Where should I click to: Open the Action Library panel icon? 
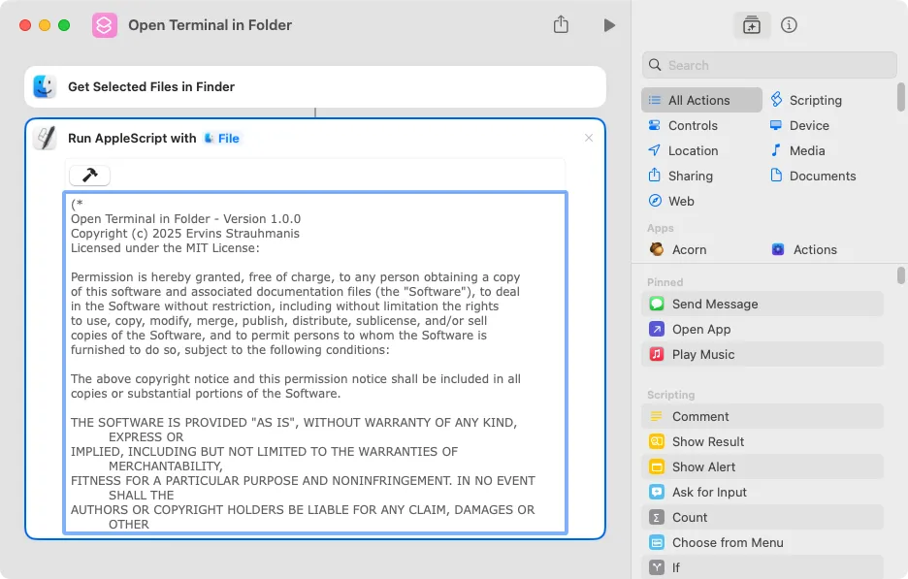tap(752, 25)
